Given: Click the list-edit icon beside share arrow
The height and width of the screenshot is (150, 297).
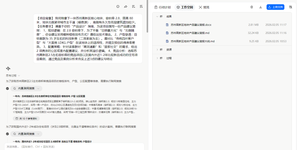Looking at the screenshot, I should pyautogui.click(x=134, y=6).
